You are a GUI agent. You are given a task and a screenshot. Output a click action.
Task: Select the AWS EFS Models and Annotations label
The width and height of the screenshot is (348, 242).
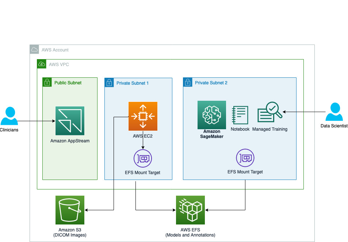coord(190,232)
